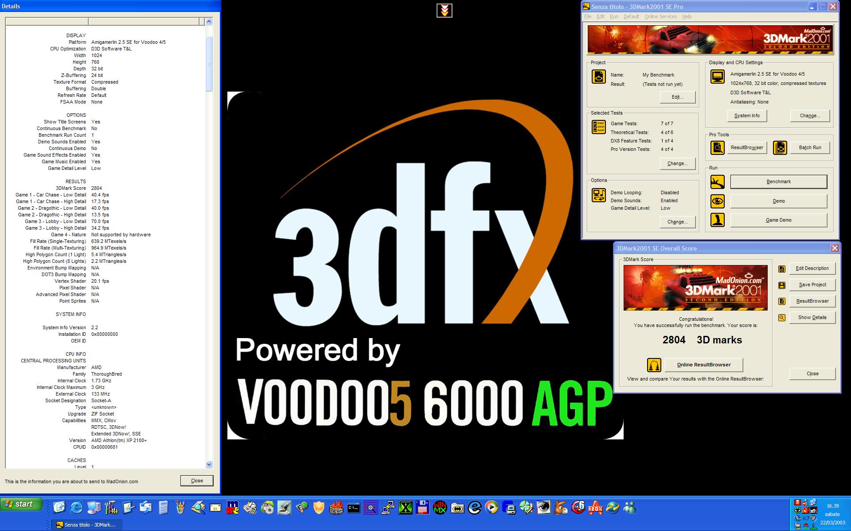Click the second column header in Details list
Screen dimensions: 851x531
click(144, 22)
